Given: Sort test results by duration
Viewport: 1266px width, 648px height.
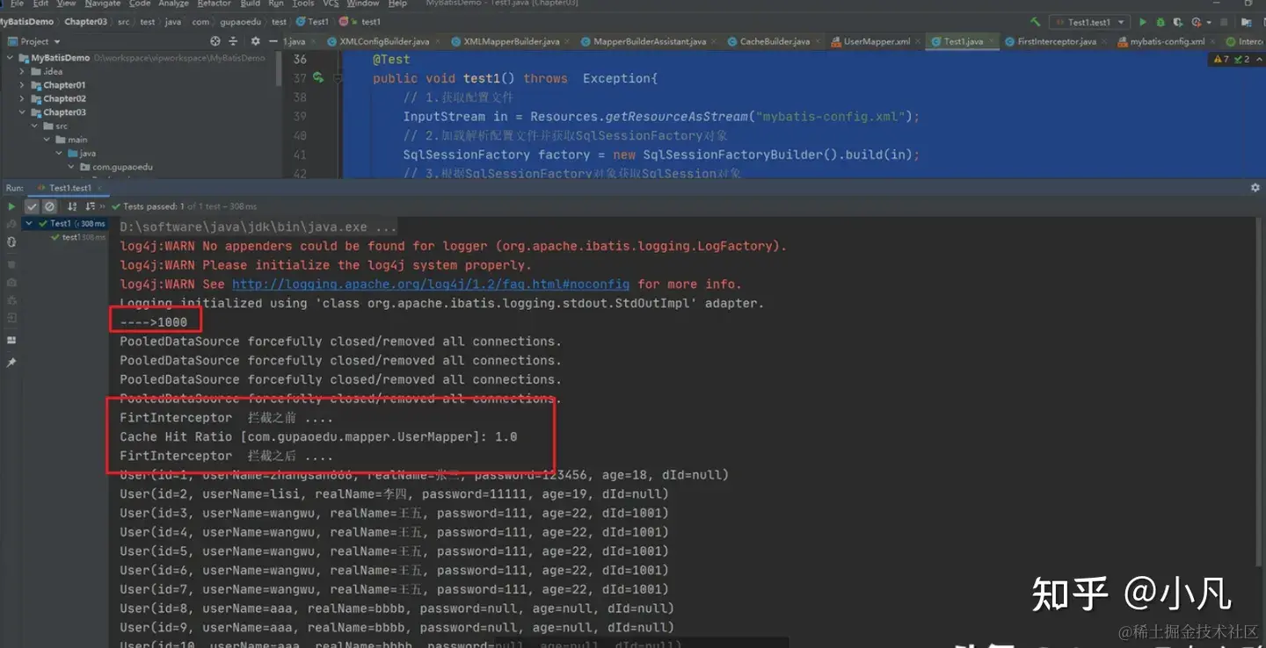Looking at the screenshot, I should point(91,206).
